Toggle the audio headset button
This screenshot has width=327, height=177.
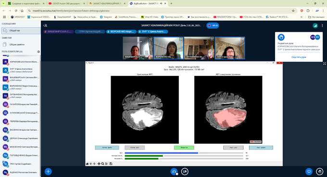coord(174,171)
